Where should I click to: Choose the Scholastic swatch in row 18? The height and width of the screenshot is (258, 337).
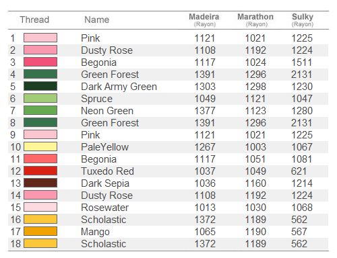click(x=40, y=243)
